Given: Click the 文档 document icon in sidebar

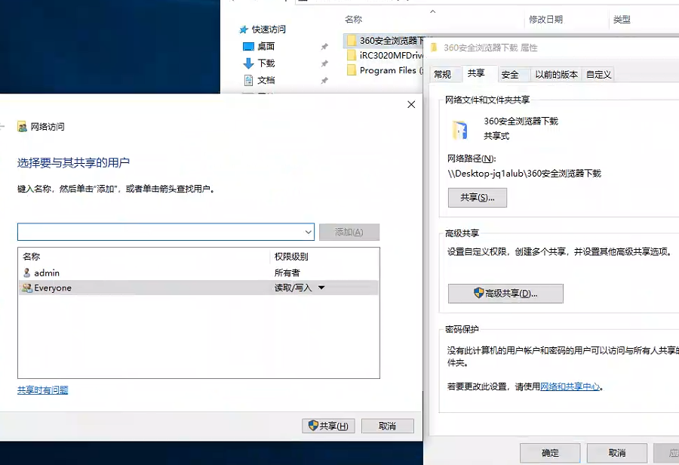Looking at the screenshot, I should [x=248, y=80].
